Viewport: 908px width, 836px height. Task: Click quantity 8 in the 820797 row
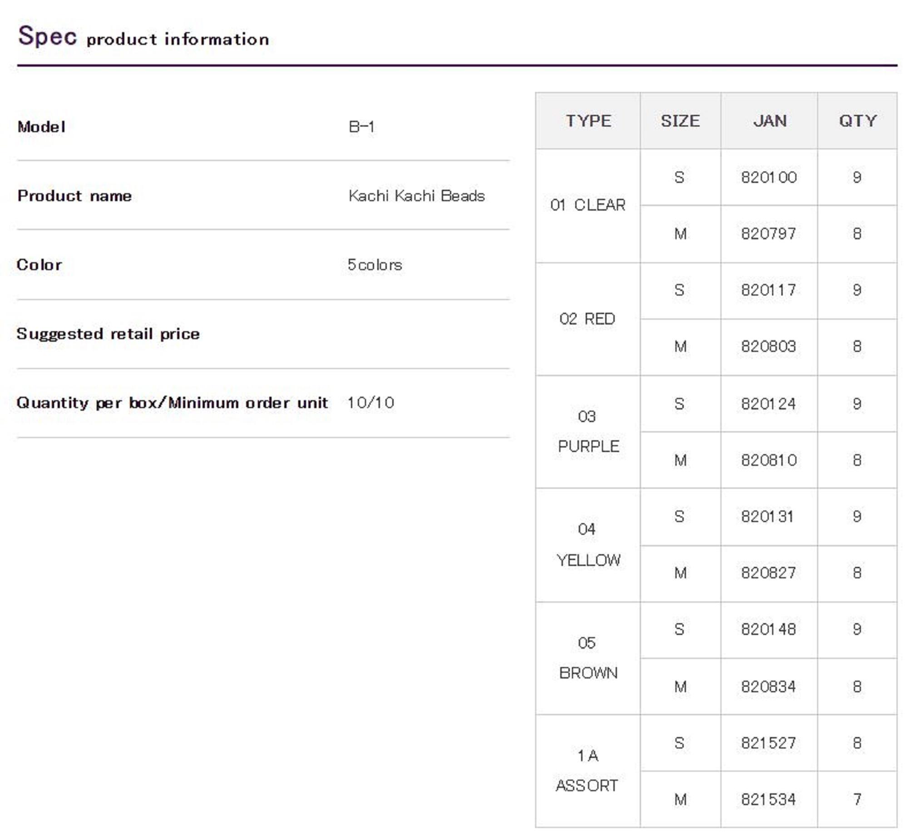coord(857,234)
